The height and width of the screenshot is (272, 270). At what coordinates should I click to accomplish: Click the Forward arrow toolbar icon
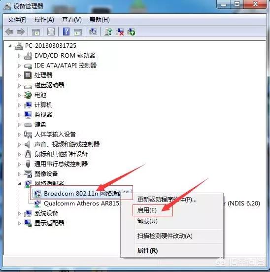coord(21,32)
